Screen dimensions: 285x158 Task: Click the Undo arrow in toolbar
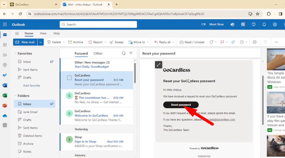[266, 42]
